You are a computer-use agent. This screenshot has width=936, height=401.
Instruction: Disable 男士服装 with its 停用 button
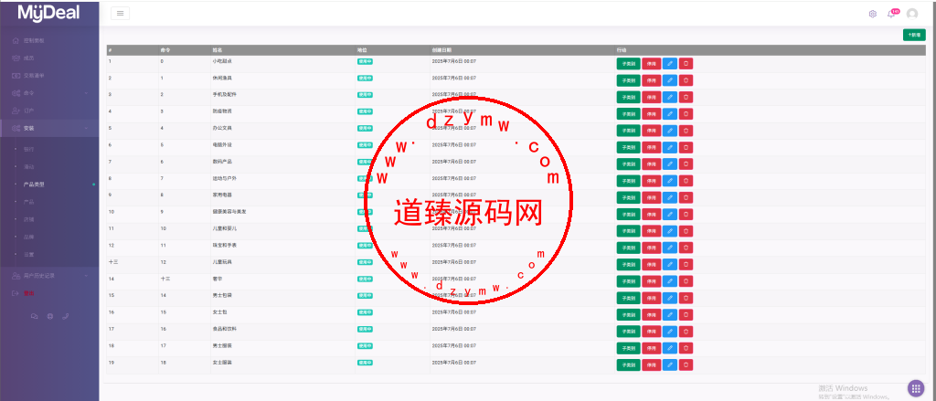[651, 348]
